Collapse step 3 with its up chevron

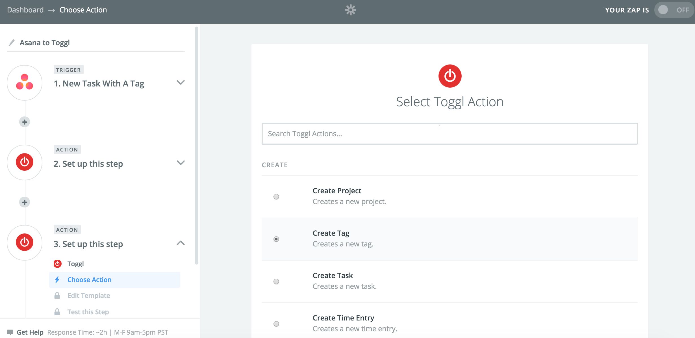tap(181, 243)
